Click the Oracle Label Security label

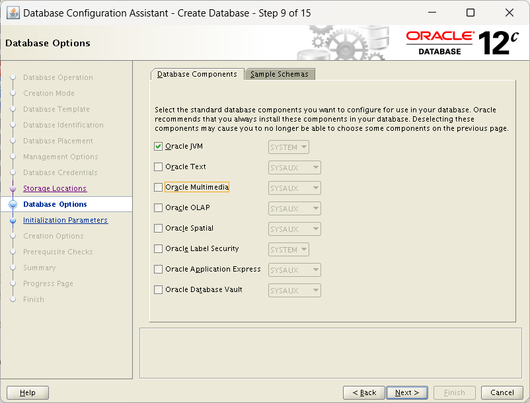pos(202,248)
